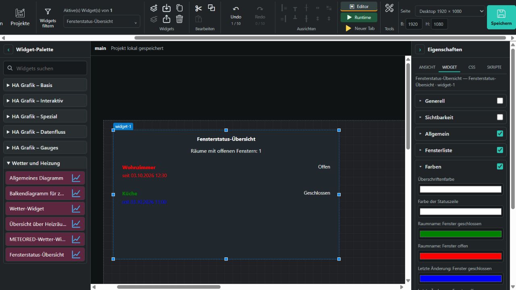Collapse the Widget-Palette with arrow icon
Viewport: 516px width, 290px height.
[8, 50]
